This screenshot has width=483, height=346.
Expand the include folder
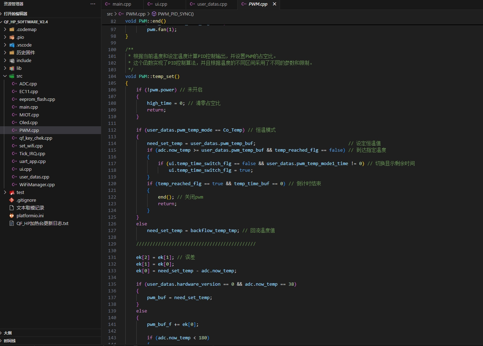(x=5, y=60)
